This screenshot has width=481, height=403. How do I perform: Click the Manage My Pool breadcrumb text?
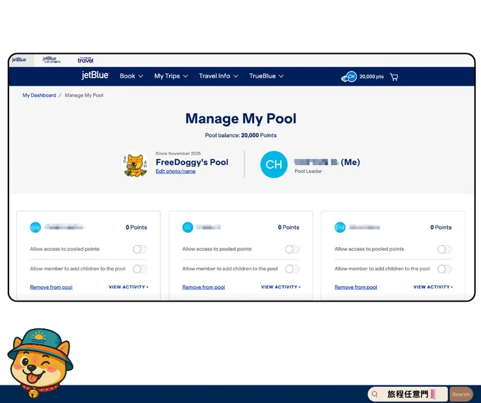point(84,96)
